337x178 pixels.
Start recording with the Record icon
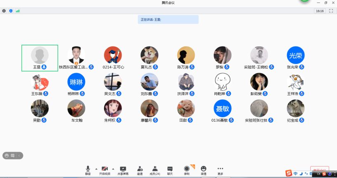click(x=187, y=169)
